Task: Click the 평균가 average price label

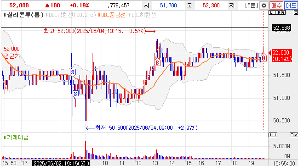Action: tap(12, 56)
